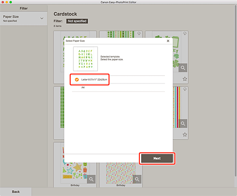
Task: Select Letter 8.5"x11" 22x28cm paper size
Action: tap(118, 80)
